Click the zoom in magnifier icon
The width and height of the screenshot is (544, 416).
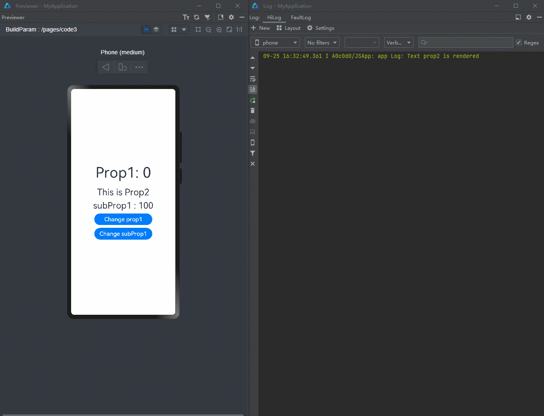(x=219, y=29)
